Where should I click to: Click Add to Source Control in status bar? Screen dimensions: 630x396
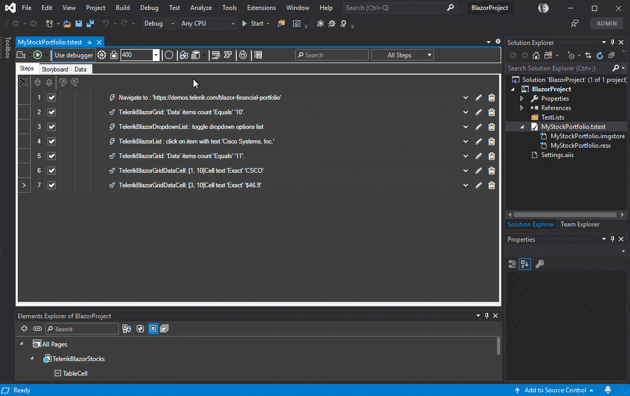coord(555,390)
